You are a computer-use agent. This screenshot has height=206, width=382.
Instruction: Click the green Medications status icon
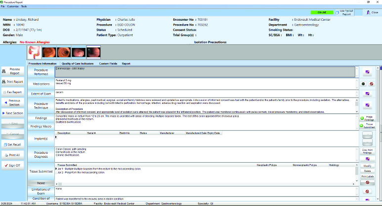[x=362, y=84]
